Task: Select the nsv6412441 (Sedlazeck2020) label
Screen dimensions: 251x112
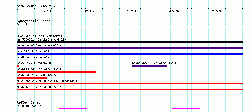Action: pyautogui.click(x=39, y=87)
